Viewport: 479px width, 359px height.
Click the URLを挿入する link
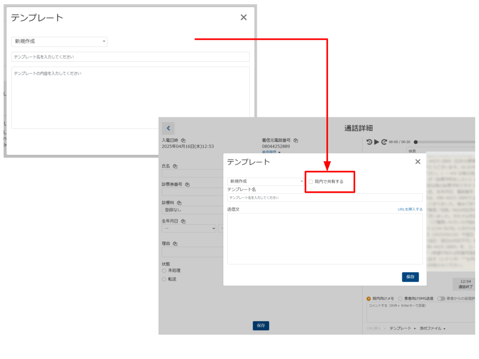410,209
